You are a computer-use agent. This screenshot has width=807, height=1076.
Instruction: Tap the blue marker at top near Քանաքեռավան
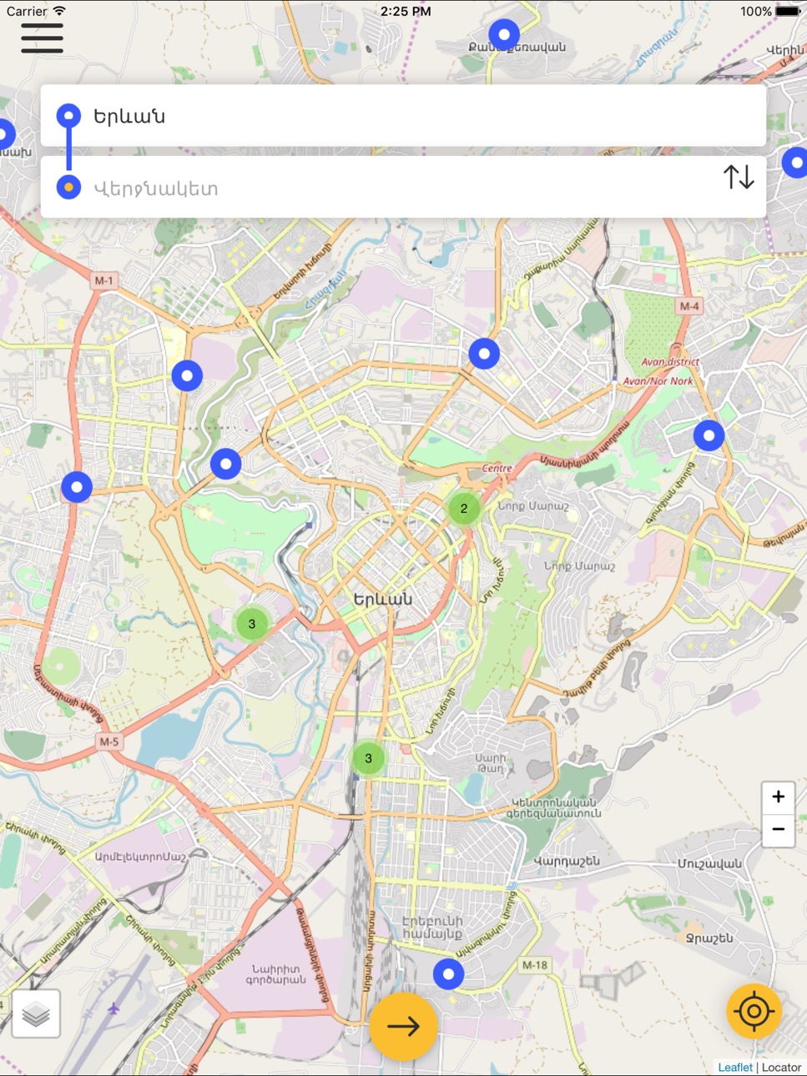(504, 34)
